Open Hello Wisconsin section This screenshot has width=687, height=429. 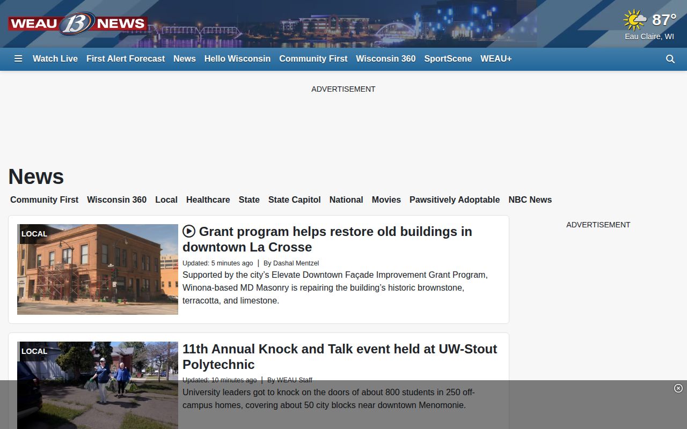click(237, 59)
